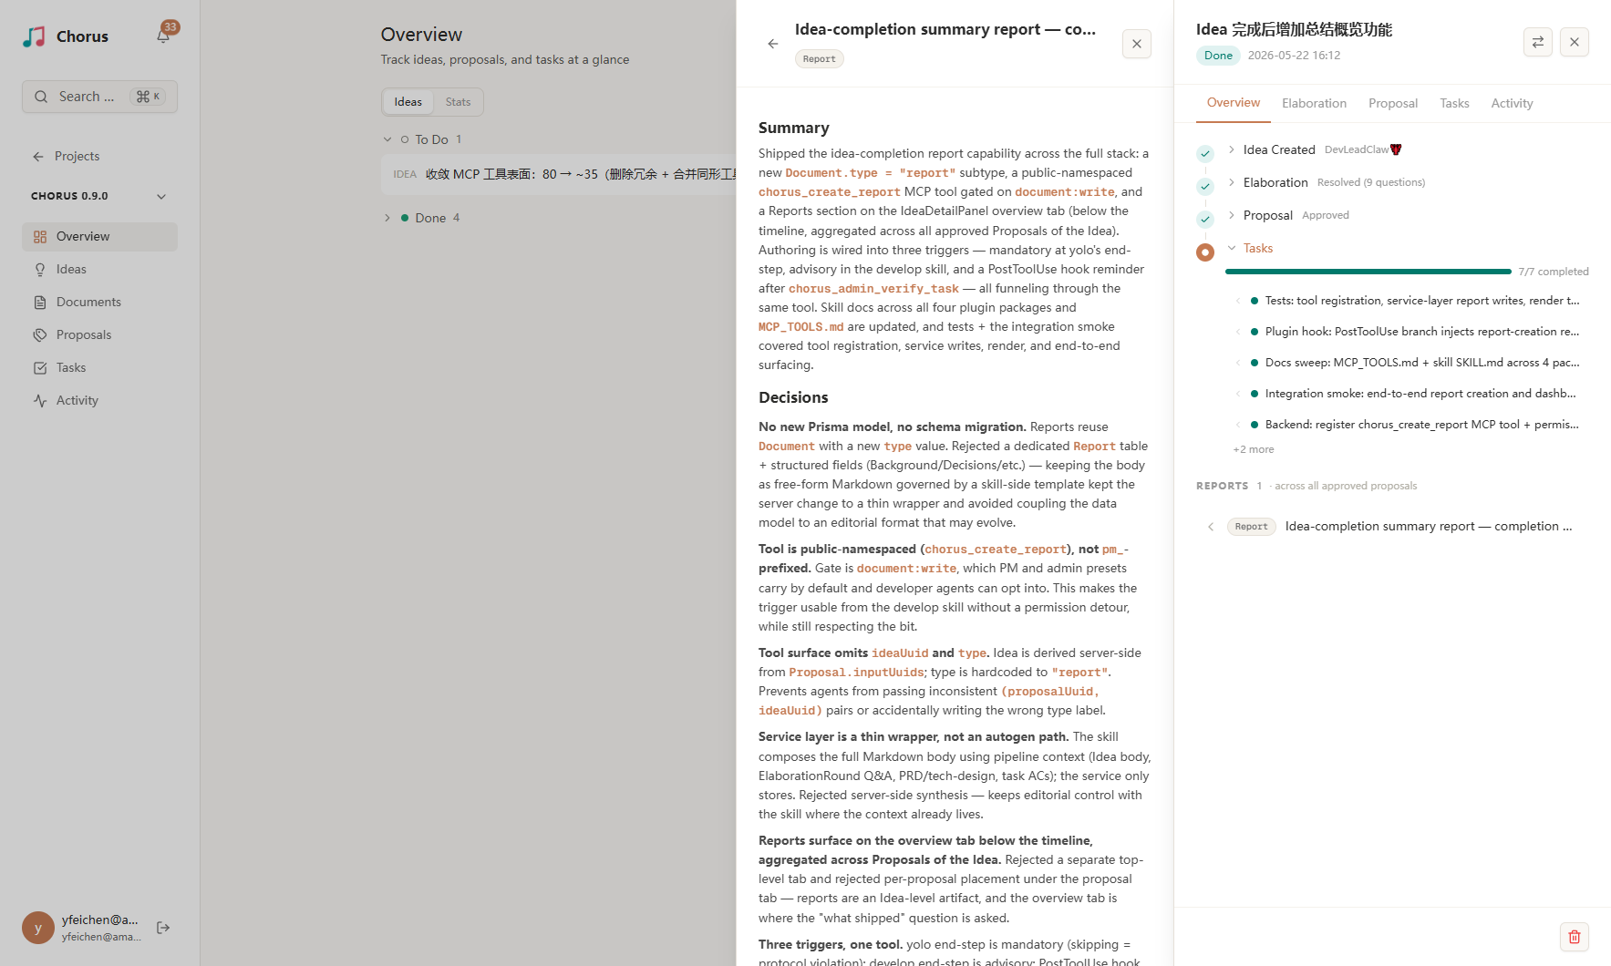Click the back arrow in the report panel

tap(773, 44)
